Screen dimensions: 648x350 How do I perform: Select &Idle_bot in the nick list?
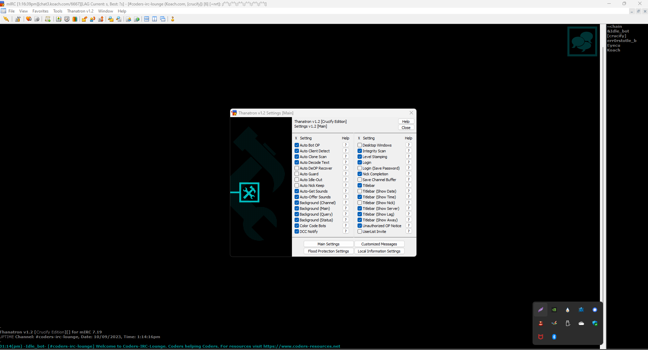click(618, 31)
